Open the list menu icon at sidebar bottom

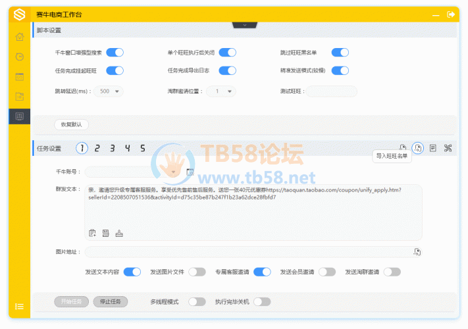[19, 307]
